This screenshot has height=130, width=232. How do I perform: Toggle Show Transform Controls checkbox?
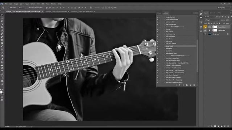tap(28, 8)
